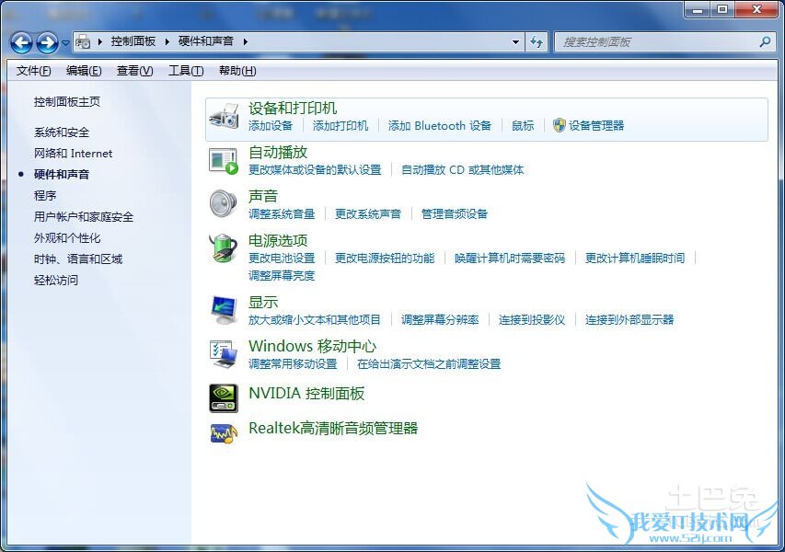
Task: Click 调整屏幕亮度 link
Action: tap(282, 276)
